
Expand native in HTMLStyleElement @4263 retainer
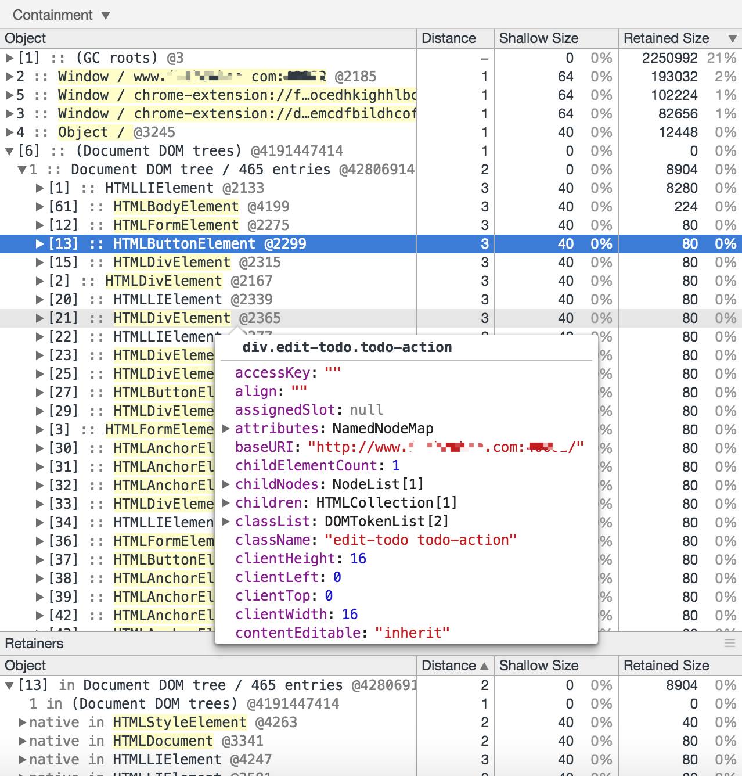click(22, 723)
